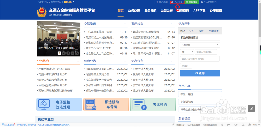
Task: Select the 报废 query tab
Action: click(201, 31)
